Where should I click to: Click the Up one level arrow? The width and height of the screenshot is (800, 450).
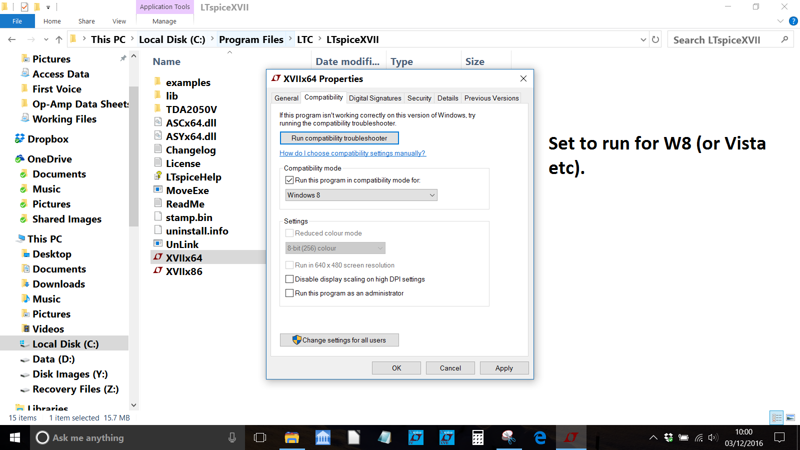59,39
